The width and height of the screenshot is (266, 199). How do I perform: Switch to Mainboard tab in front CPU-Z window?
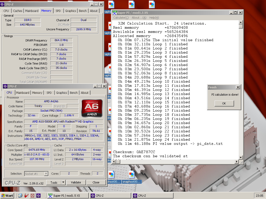pos(23,93)
